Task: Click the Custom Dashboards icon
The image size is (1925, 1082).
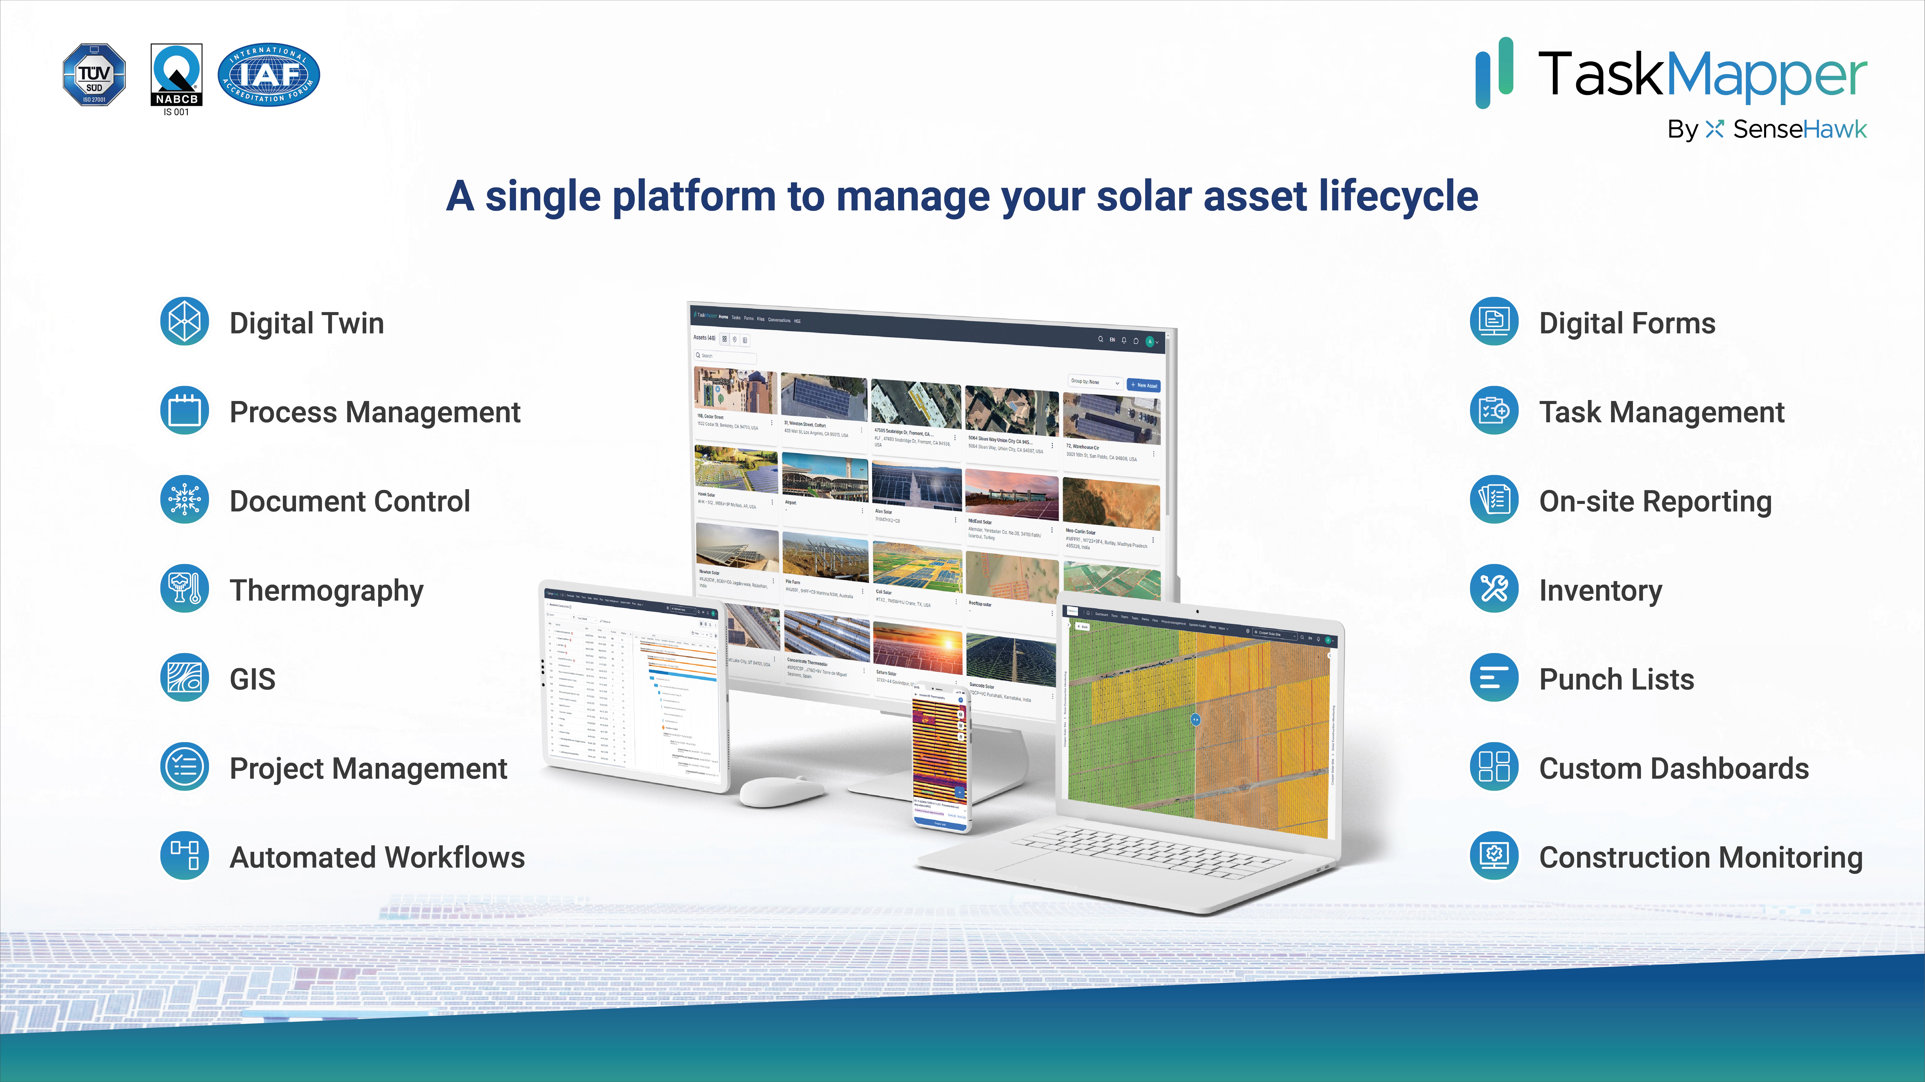Action: [x=1490, y=768]
